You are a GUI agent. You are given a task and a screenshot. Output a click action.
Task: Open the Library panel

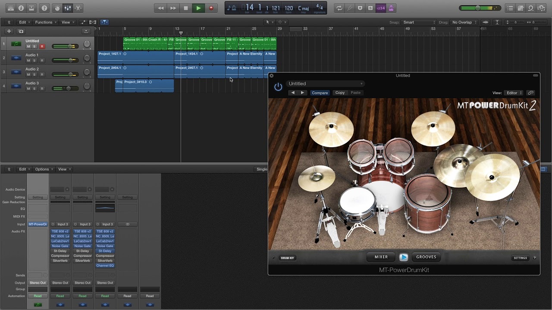pos(11,8)
